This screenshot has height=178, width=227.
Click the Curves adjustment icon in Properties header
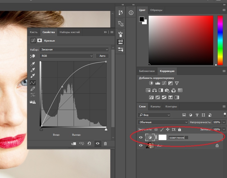click(33, 41)
